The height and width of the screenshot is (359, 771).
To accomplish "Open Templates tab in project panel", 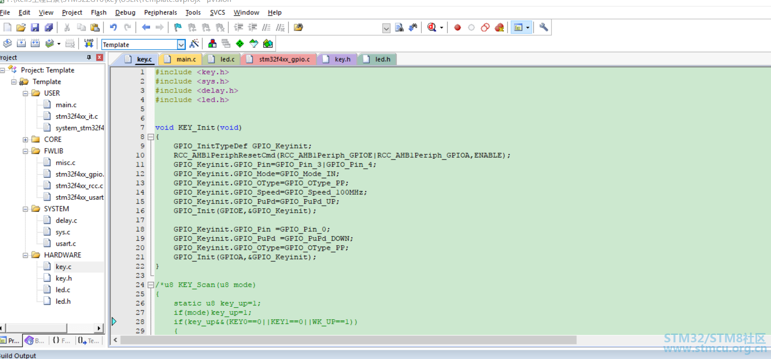I will 88,340.
